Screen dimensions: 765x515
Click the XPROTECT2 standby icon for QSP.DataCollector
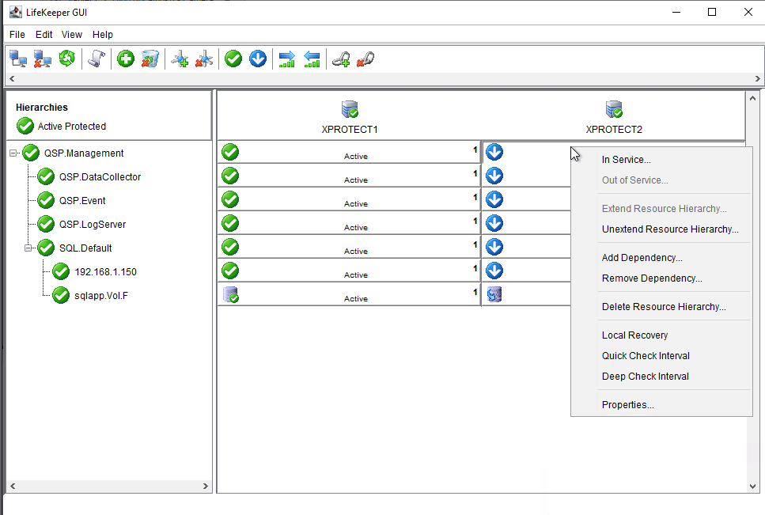tap(494, 176)
